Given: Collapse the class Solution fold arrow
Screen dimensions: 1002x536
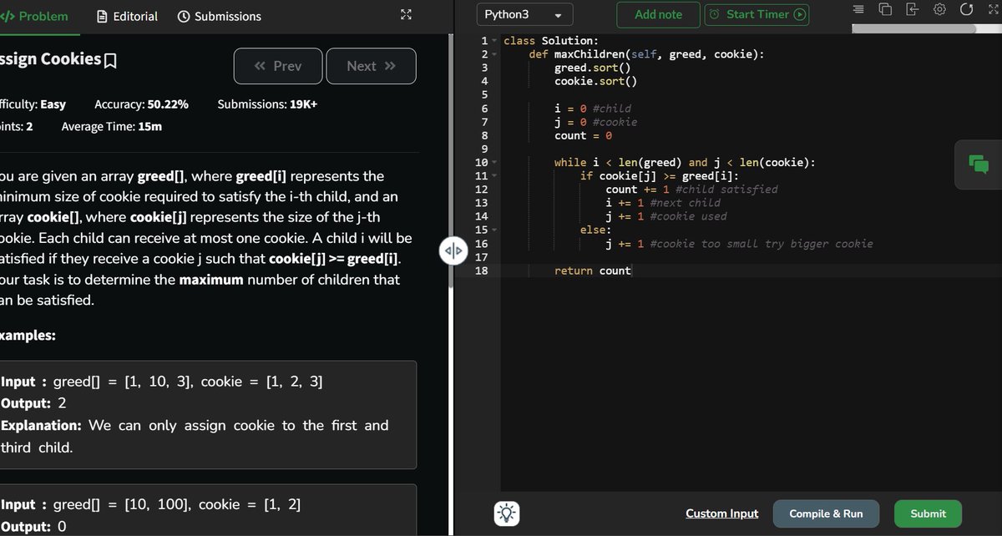Looking at the screenshot, I should [494, 41].
